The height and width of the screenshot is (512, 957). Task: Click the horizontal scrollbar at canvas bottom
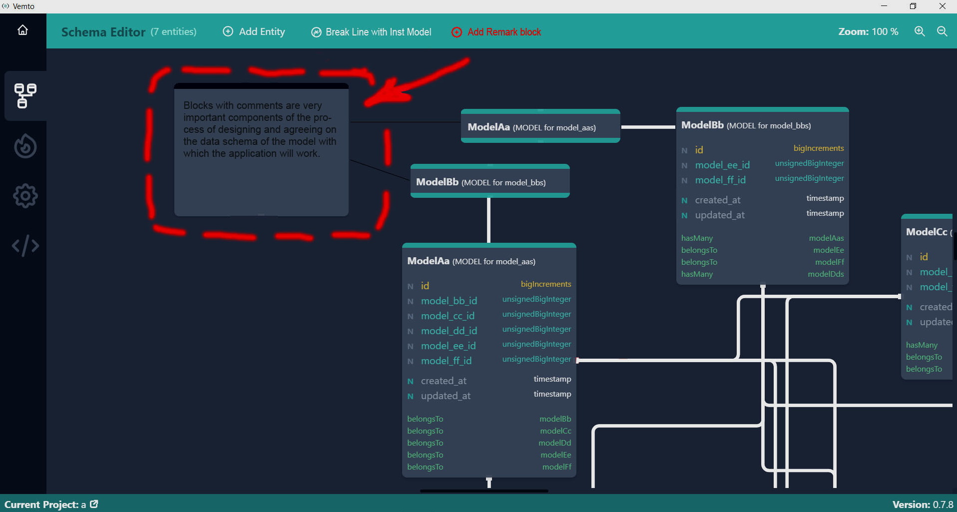484,491
